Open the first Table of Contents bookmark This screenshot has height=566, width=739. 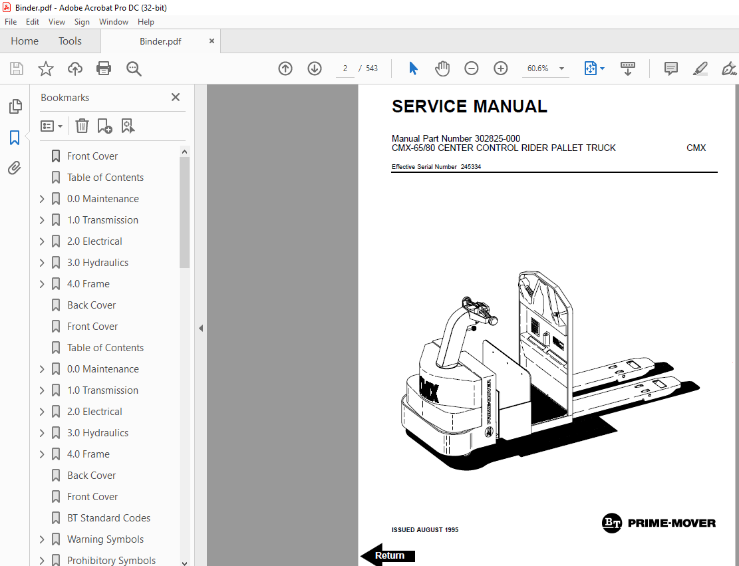(x=105, y=177)
